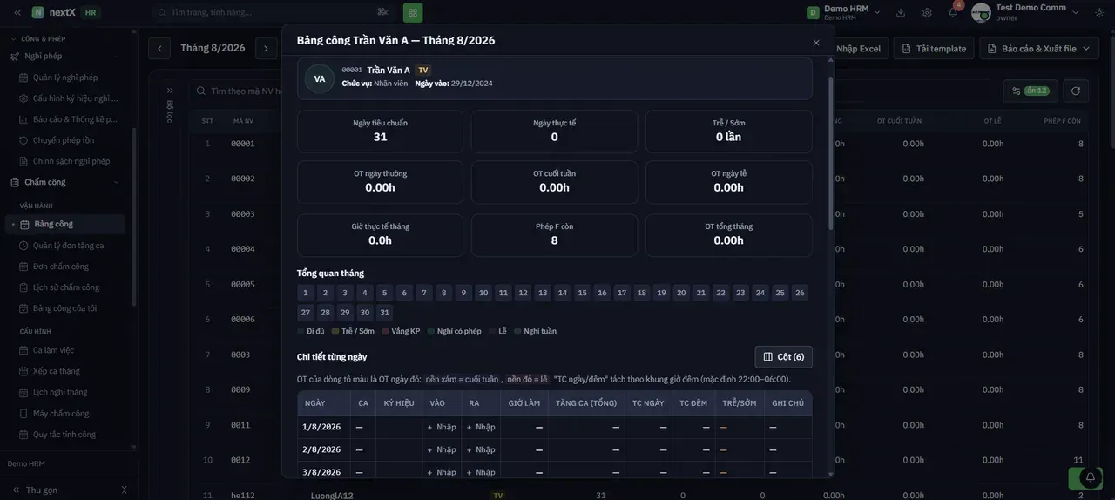Refresh the timesheet table
Viewport: 1115px width, 500px height.
point(1076,91)
